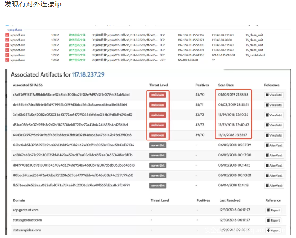
Task: Open AlienVault reference for hash ed8162e68b72
Action: (274, 156)
